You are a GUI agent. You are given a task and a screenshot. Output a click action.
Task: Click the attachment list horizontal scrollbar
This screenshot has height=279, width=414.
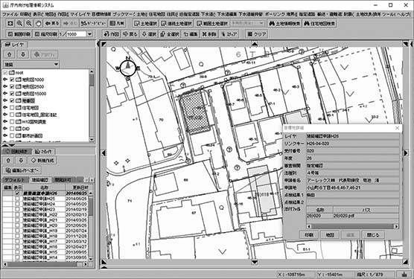pos(352,226)
